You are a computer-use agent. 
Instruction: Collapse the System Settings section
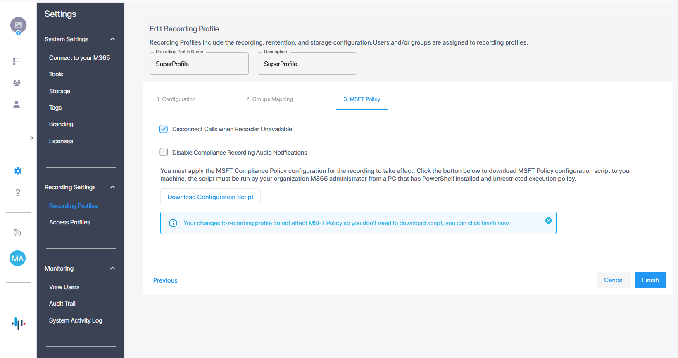[x=112, y=39]
